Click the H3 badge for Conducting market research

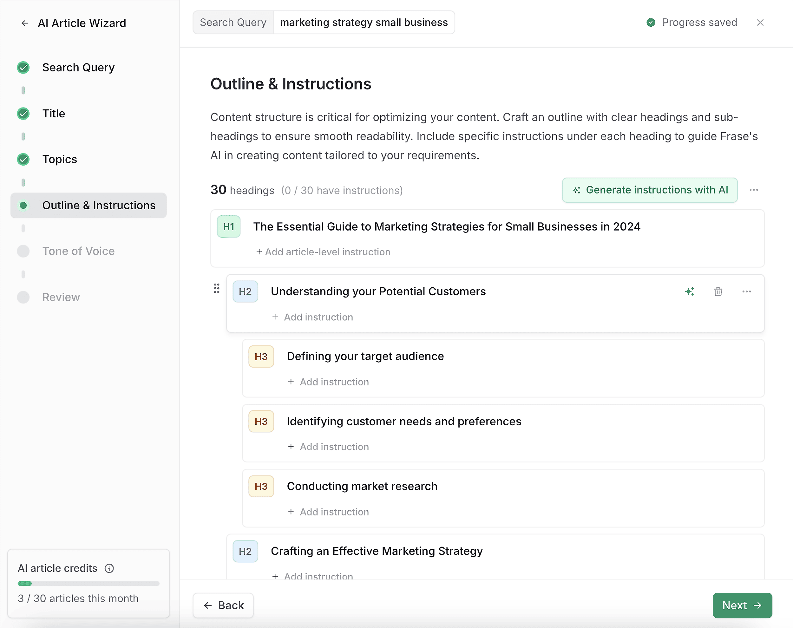[261, 487]
